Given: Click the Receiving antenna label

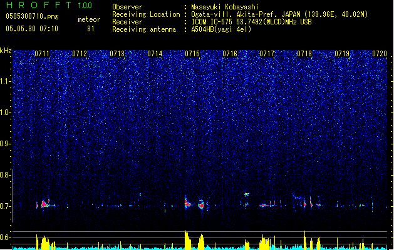Looking at the screenshot, I should tap(144, 29).
